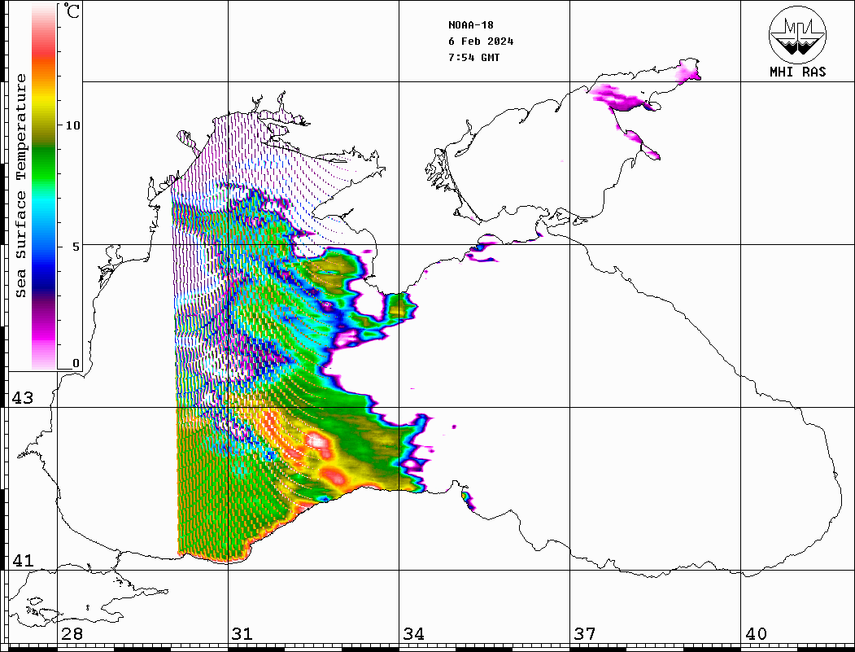Click the '0' tick on temperature scale
Screen dimensions: 855x652
76,363
